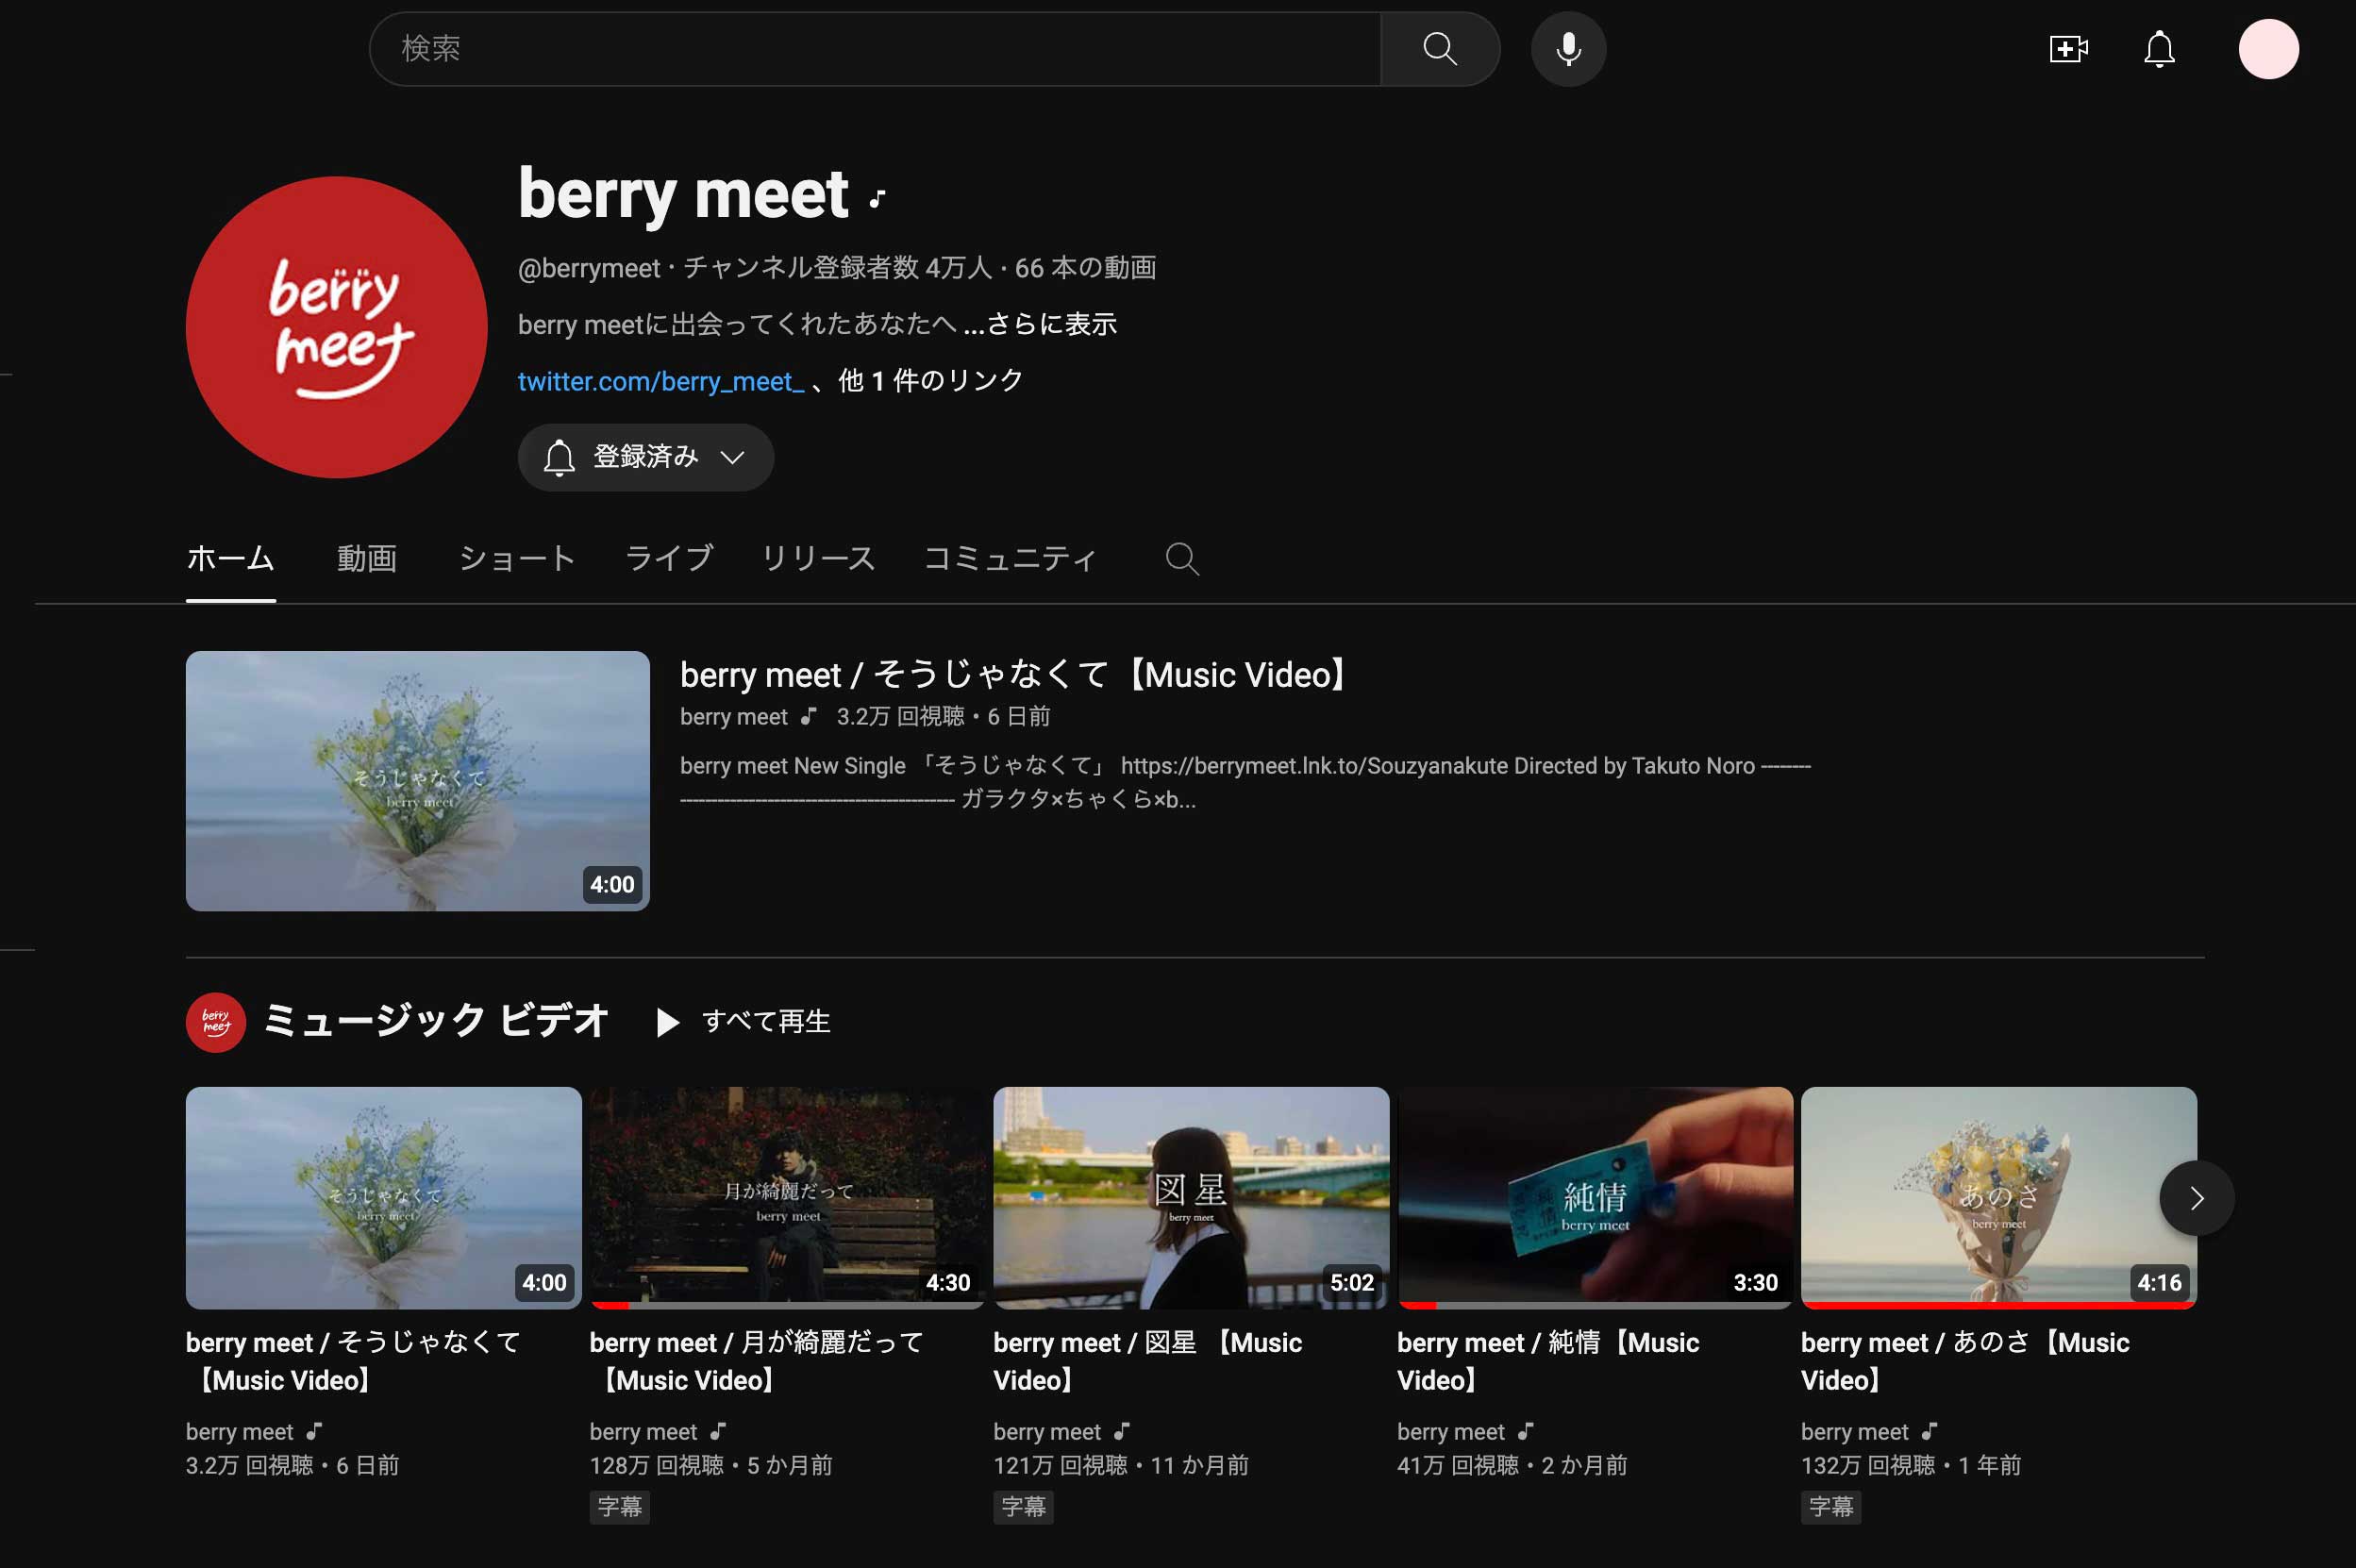Start voice search with microphone icon

1568,49
